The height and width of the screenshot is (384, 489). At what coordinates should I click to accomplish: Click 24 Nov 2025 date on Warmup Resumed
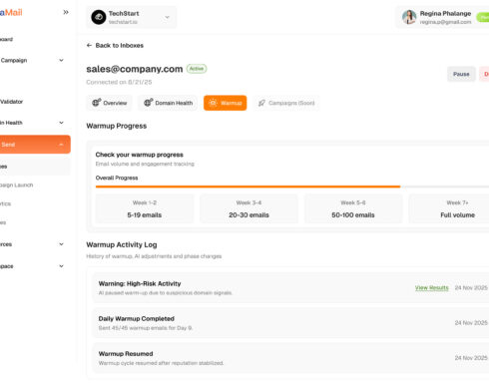tap(471, 358)
